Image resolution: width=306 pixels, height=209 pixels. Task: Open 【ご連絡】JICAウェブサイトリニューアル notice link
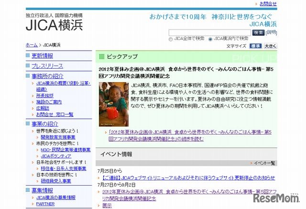(188, 178)
